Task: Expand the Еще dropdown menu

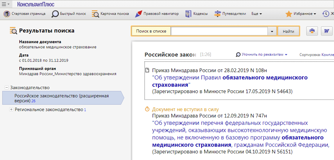Action: 257,14
